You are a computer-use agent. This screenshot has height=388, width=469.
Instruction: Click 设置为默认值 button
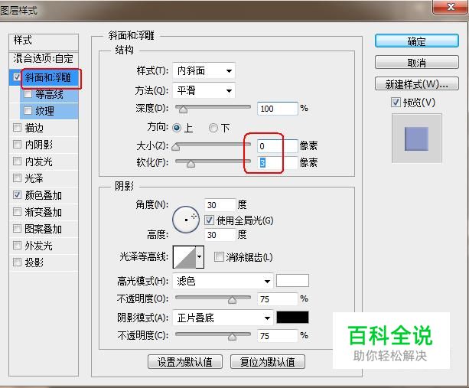pyautogui.click(x=185, y=362)
